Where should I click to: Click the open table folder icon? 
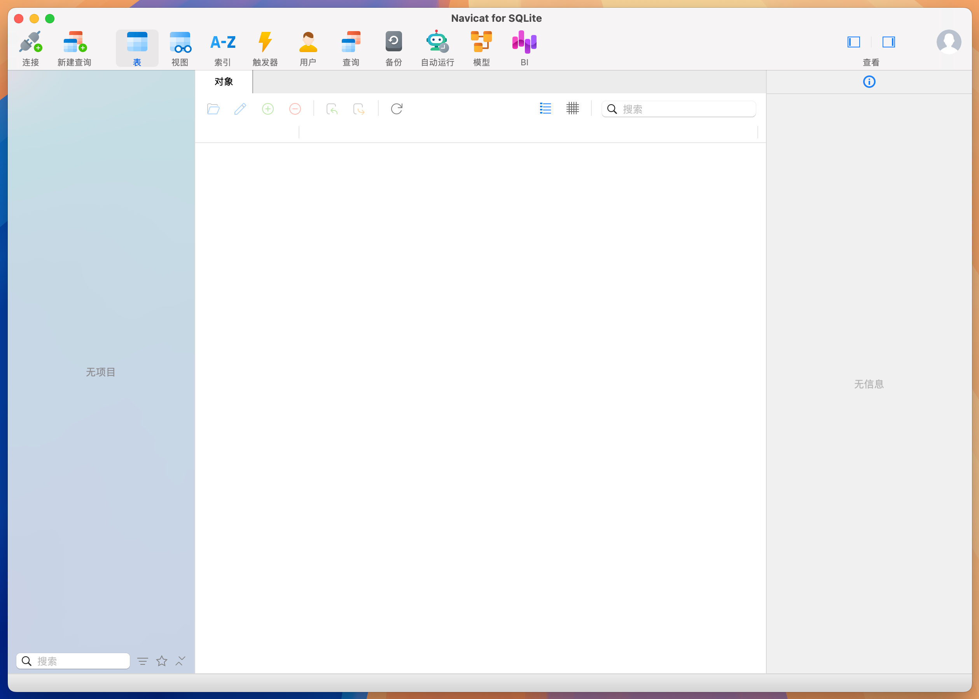click(x=213, y=109)
